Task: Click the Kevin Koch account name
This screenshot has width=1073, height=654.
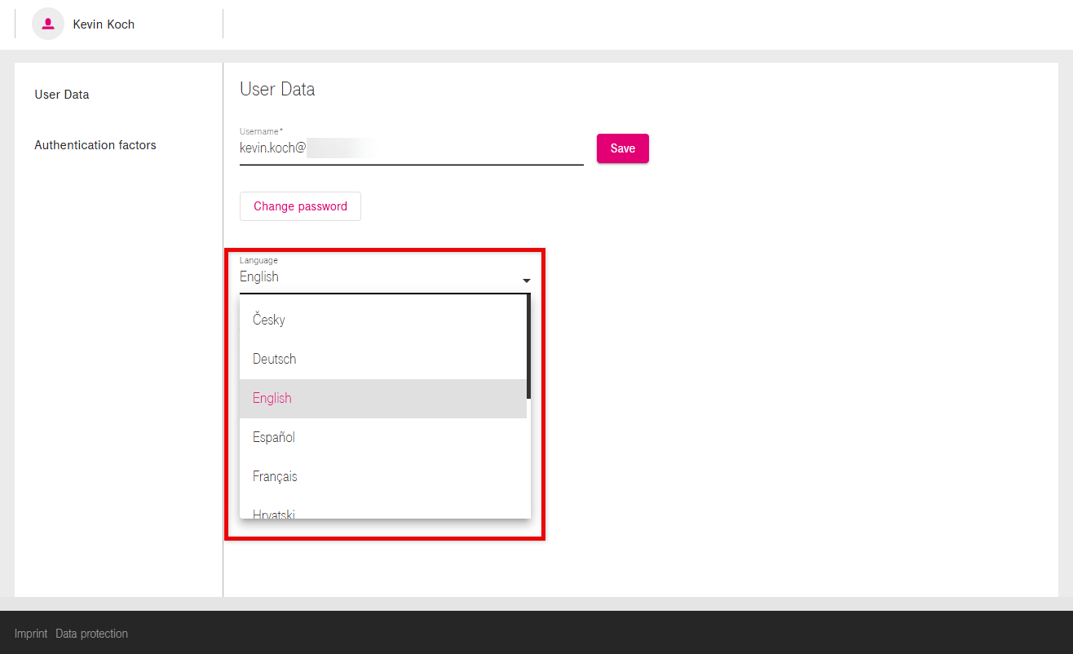Action: click(104, 24)
